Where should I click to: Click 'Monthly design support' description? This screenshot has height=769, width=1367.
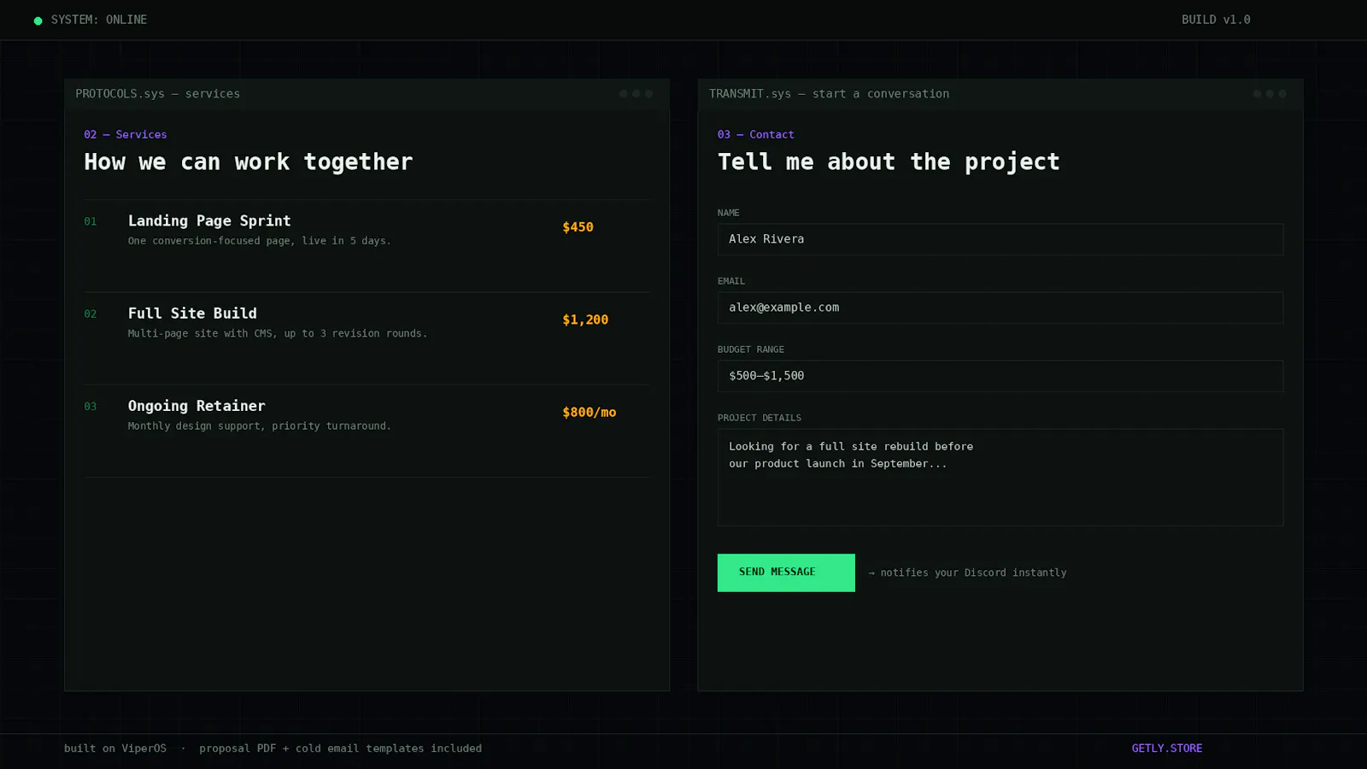coord(260,426)
